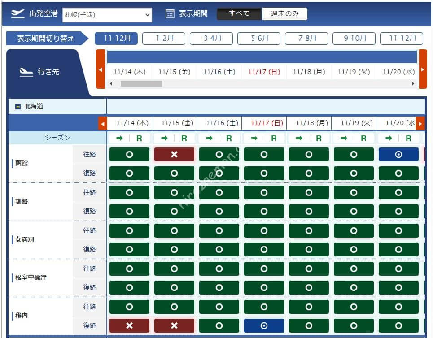The image size is (433, 338).
Task: Click the small orange left arrow in 北海道 table header
Action: tap(102, 124)
